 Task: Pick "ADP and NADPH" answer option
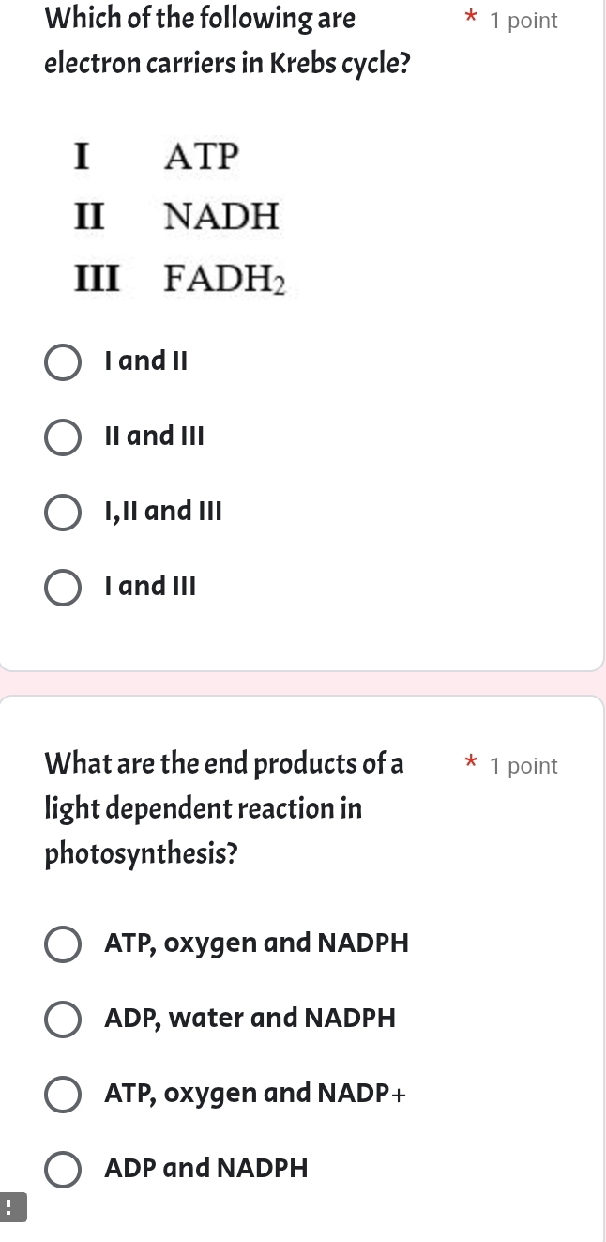point(63,1170)
